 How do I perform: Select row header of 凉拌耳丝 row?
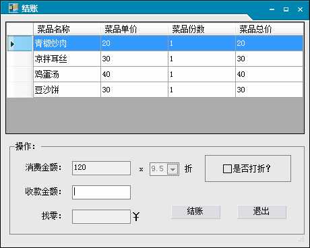click(20, 59)
